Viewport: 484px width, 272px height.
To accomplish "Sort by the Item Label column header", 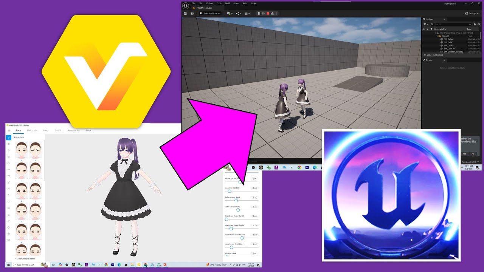I will [x=440, y=29].
